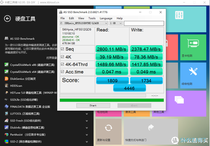
Task: Expand the SSD Fresh row chevron
Action: point(87,121)
